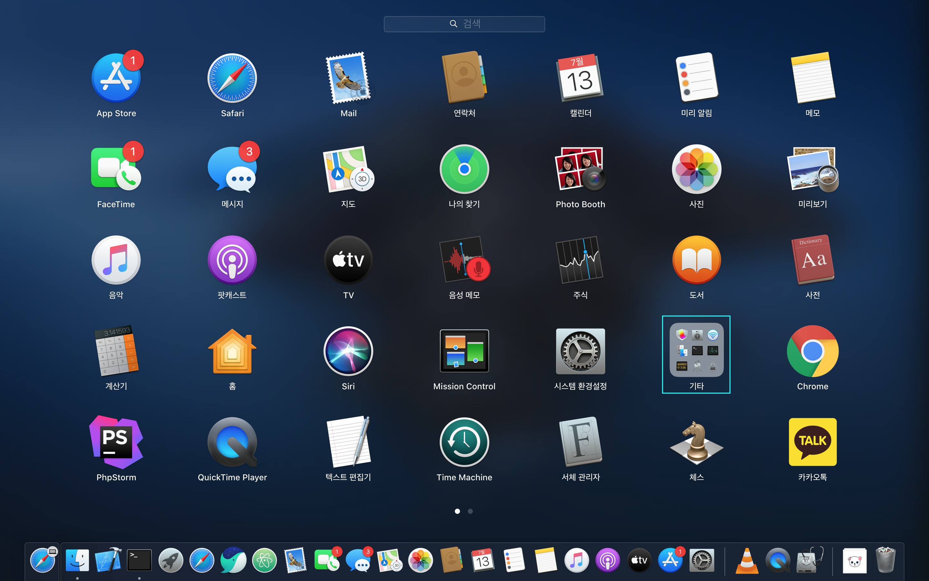Open Siri from Launchpad
This screenshot has width=929, height=581.
pyautogui.click(x=348, y=351)
